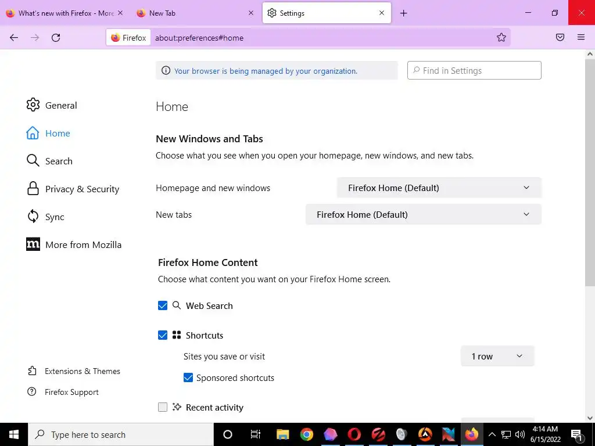595x446 pixels.
Task: Close the What's new with Firefox tab
Action: (120, 13)
